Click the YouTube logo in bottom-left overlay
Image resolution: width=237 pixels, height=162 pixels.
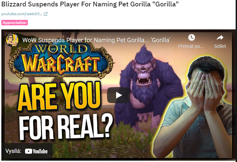[36, 151]
